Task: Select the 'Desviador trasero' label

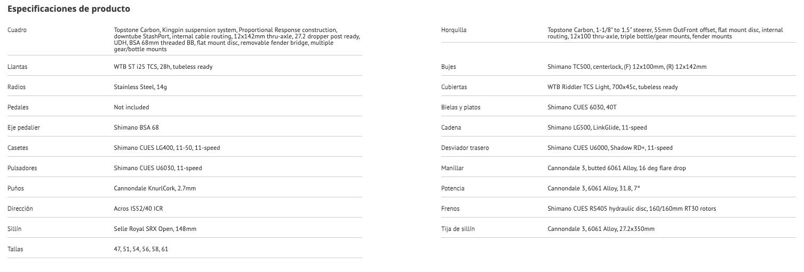Action: (465, 148)
